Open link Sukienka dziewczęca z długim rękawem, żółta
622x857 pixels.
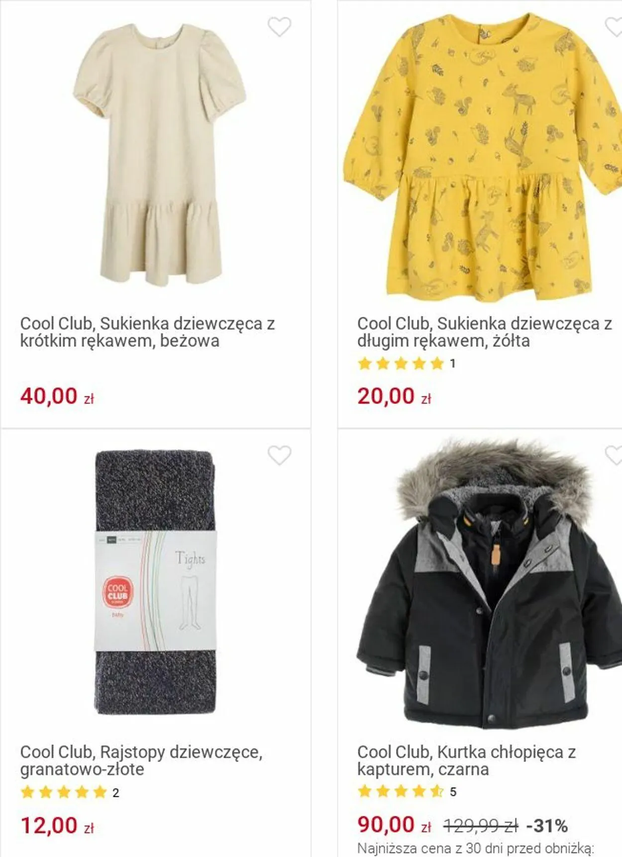pos(484,332)
